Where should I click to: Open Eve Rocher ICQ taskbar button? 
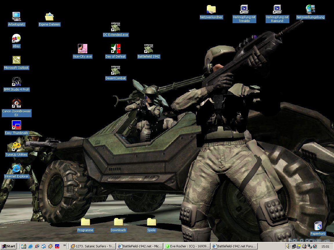pos(187,246)
